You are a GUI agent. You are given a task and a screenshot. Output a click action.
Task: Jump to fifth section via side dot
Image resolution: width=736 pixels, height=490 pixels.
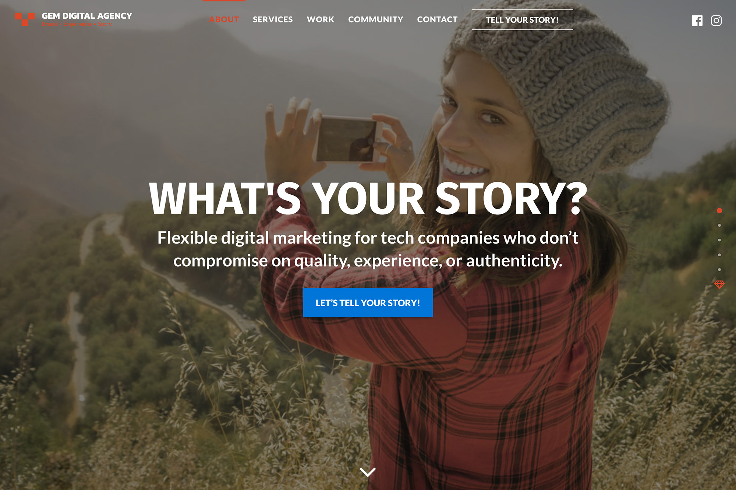click(719, 270)
